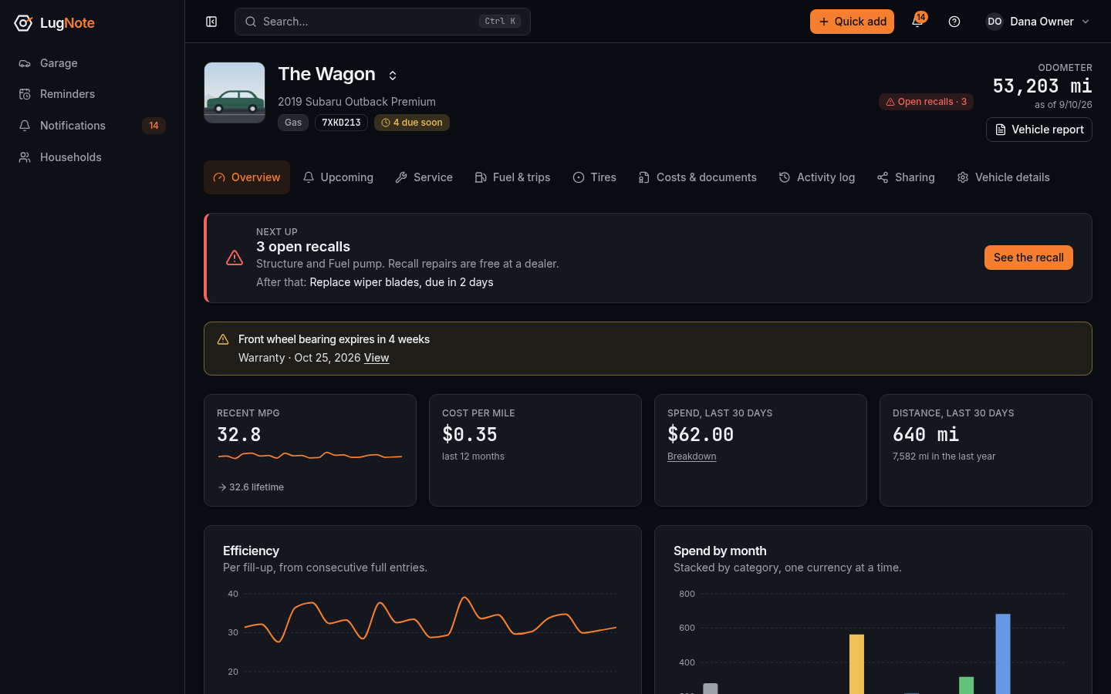Switch to the Sharing tab

[x=906, y=177]
